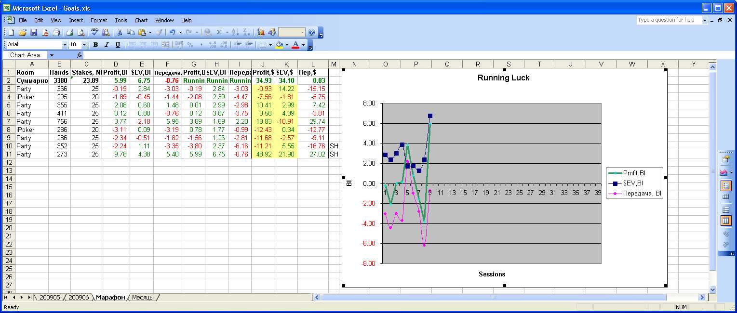The height and width of the screenshot is (313, 737).
Task: Switch to the 200905 sheet tab
Action: pyautogui.click(x=50, y=298)
